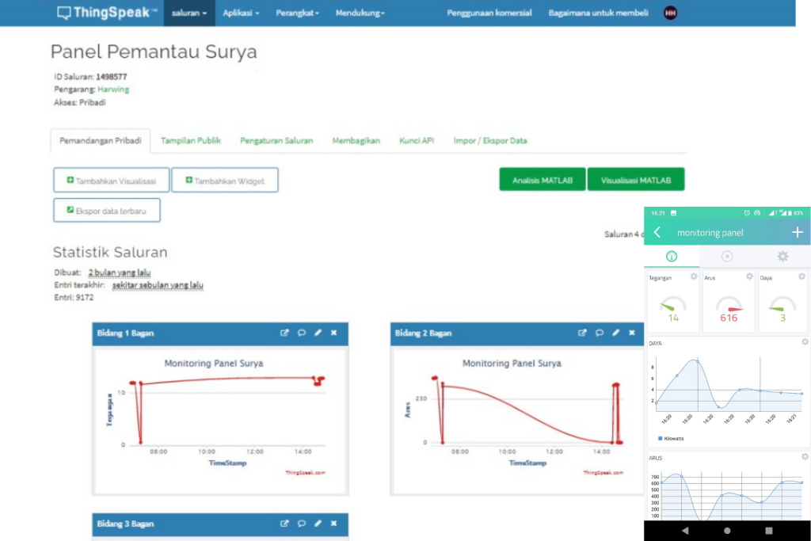
Task: Switch to the Tampilan Publik tab
Action: (x=190, y=139)
